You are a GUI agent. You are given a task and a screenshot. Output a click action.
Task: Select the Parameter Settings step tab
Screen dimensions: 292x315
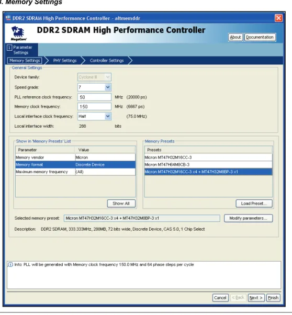point(21,50)
